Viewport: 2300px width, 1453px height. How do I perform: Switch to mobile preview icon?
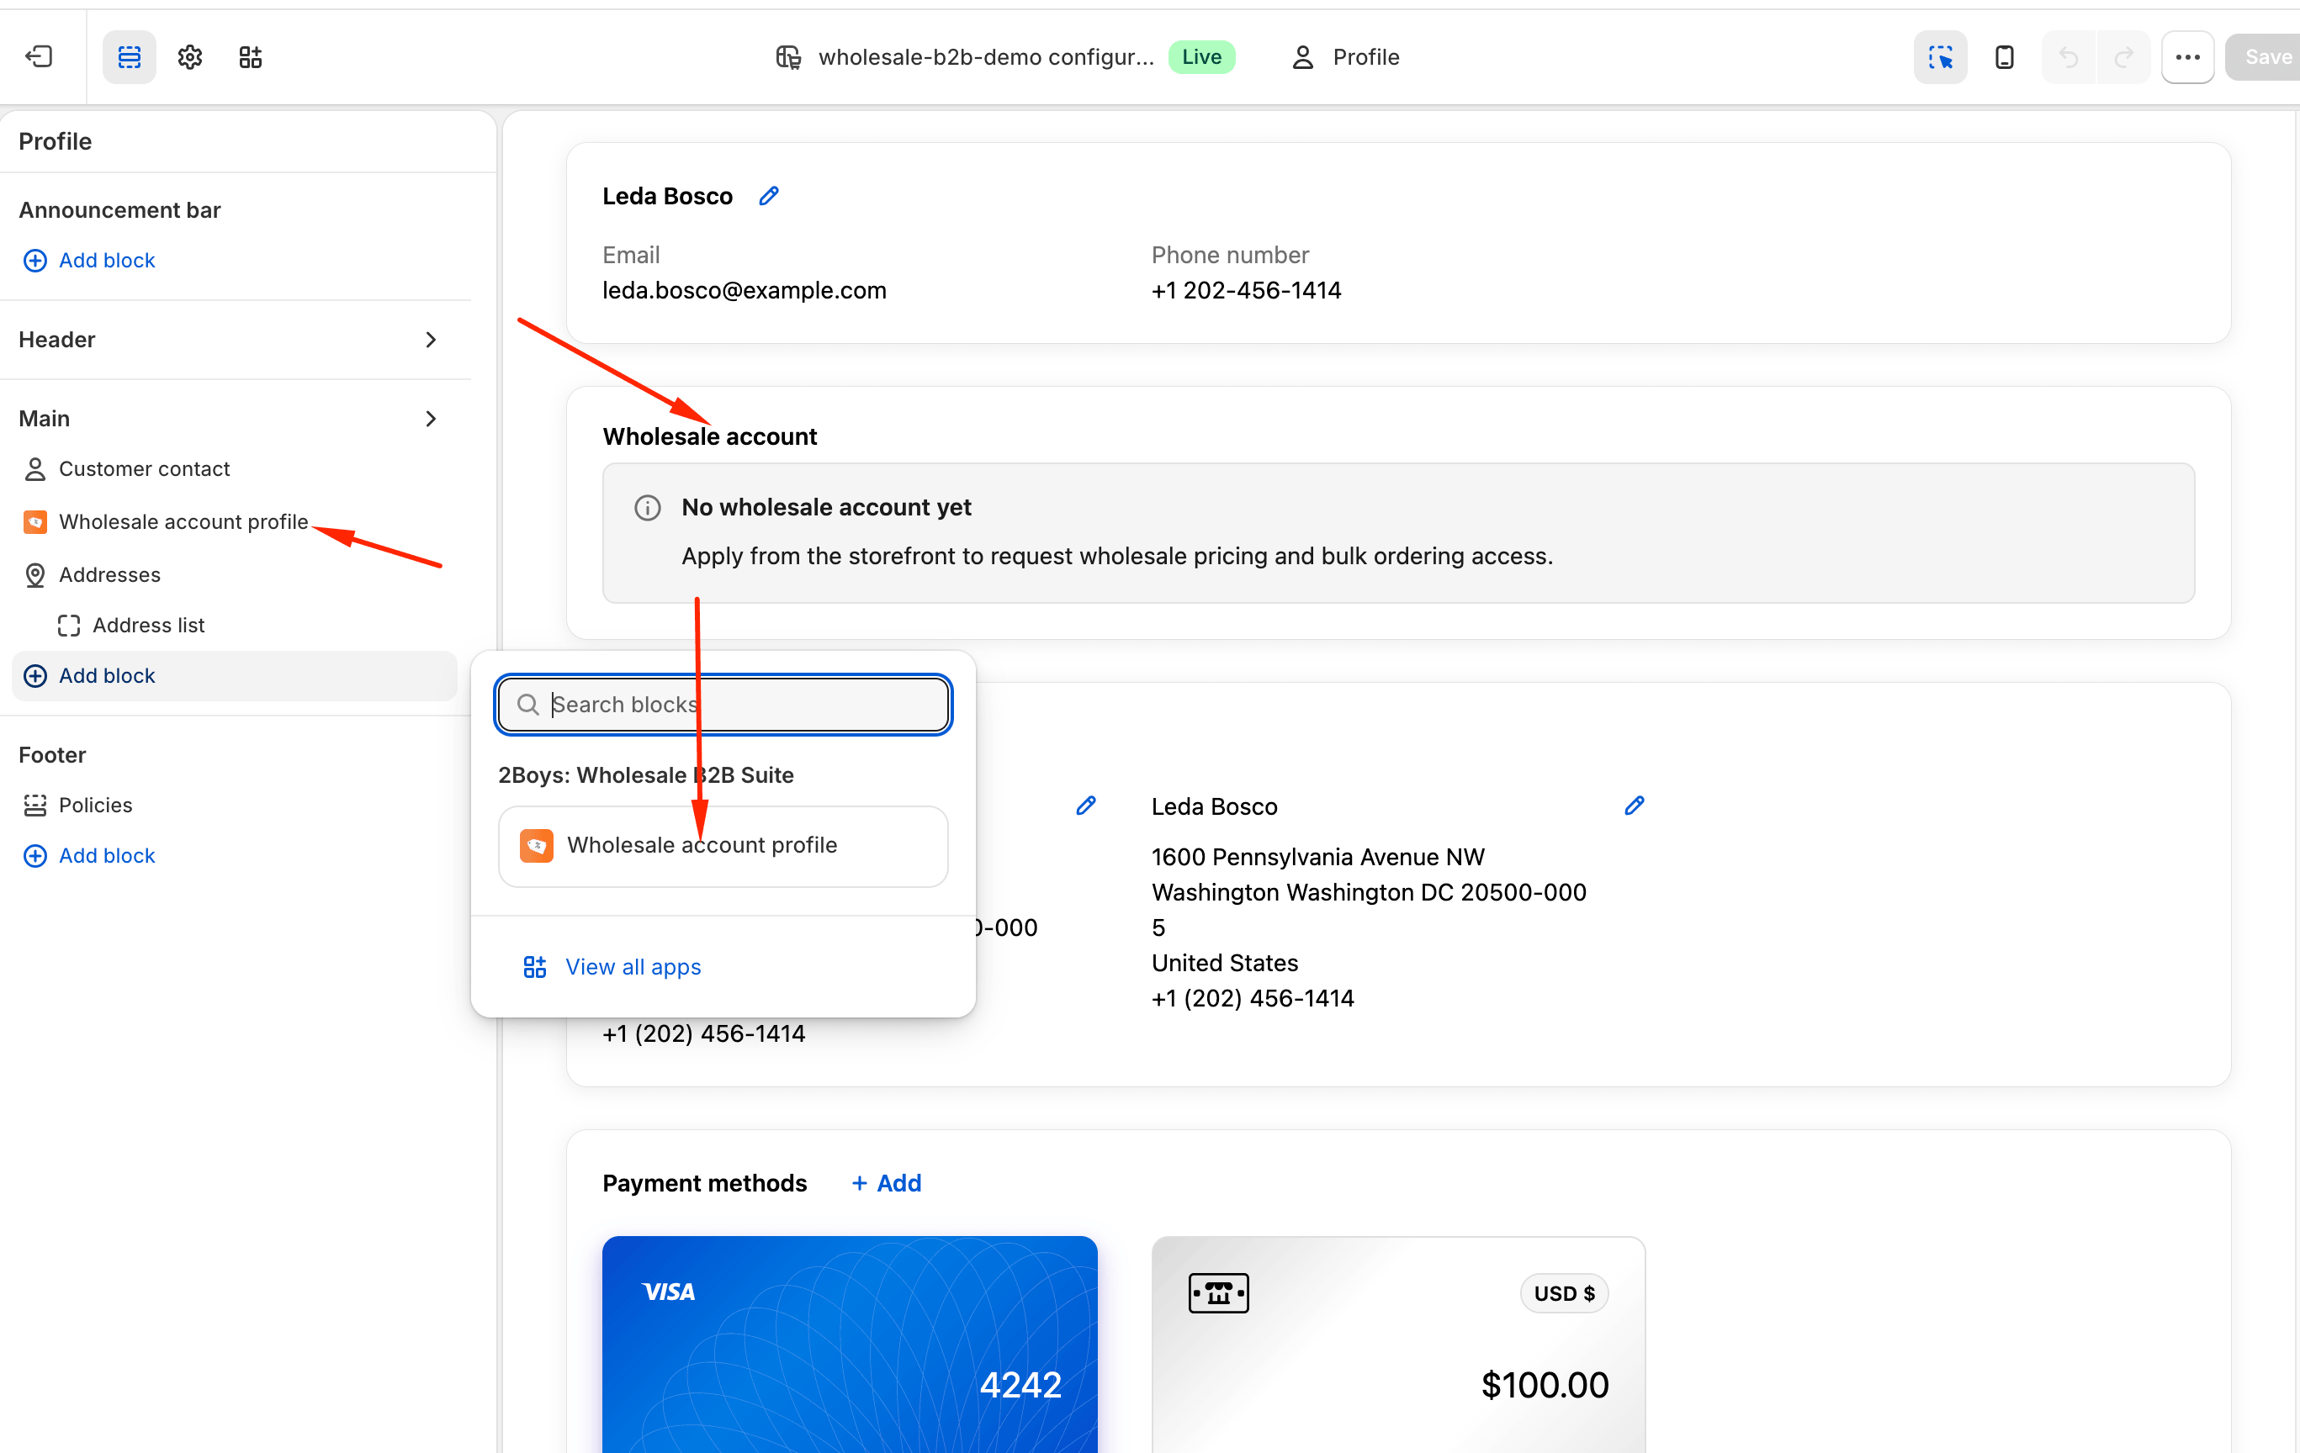point(2005,56)
